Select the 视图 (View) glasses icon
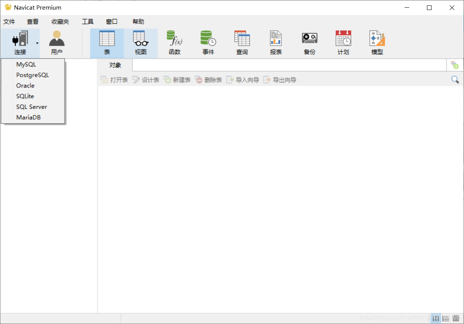This screenshot has width=464, height=324. point(141,39)
